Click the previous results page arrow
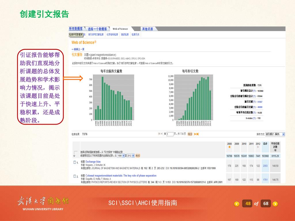The height and width of the screenshot is (221, 295). [162, 134]
